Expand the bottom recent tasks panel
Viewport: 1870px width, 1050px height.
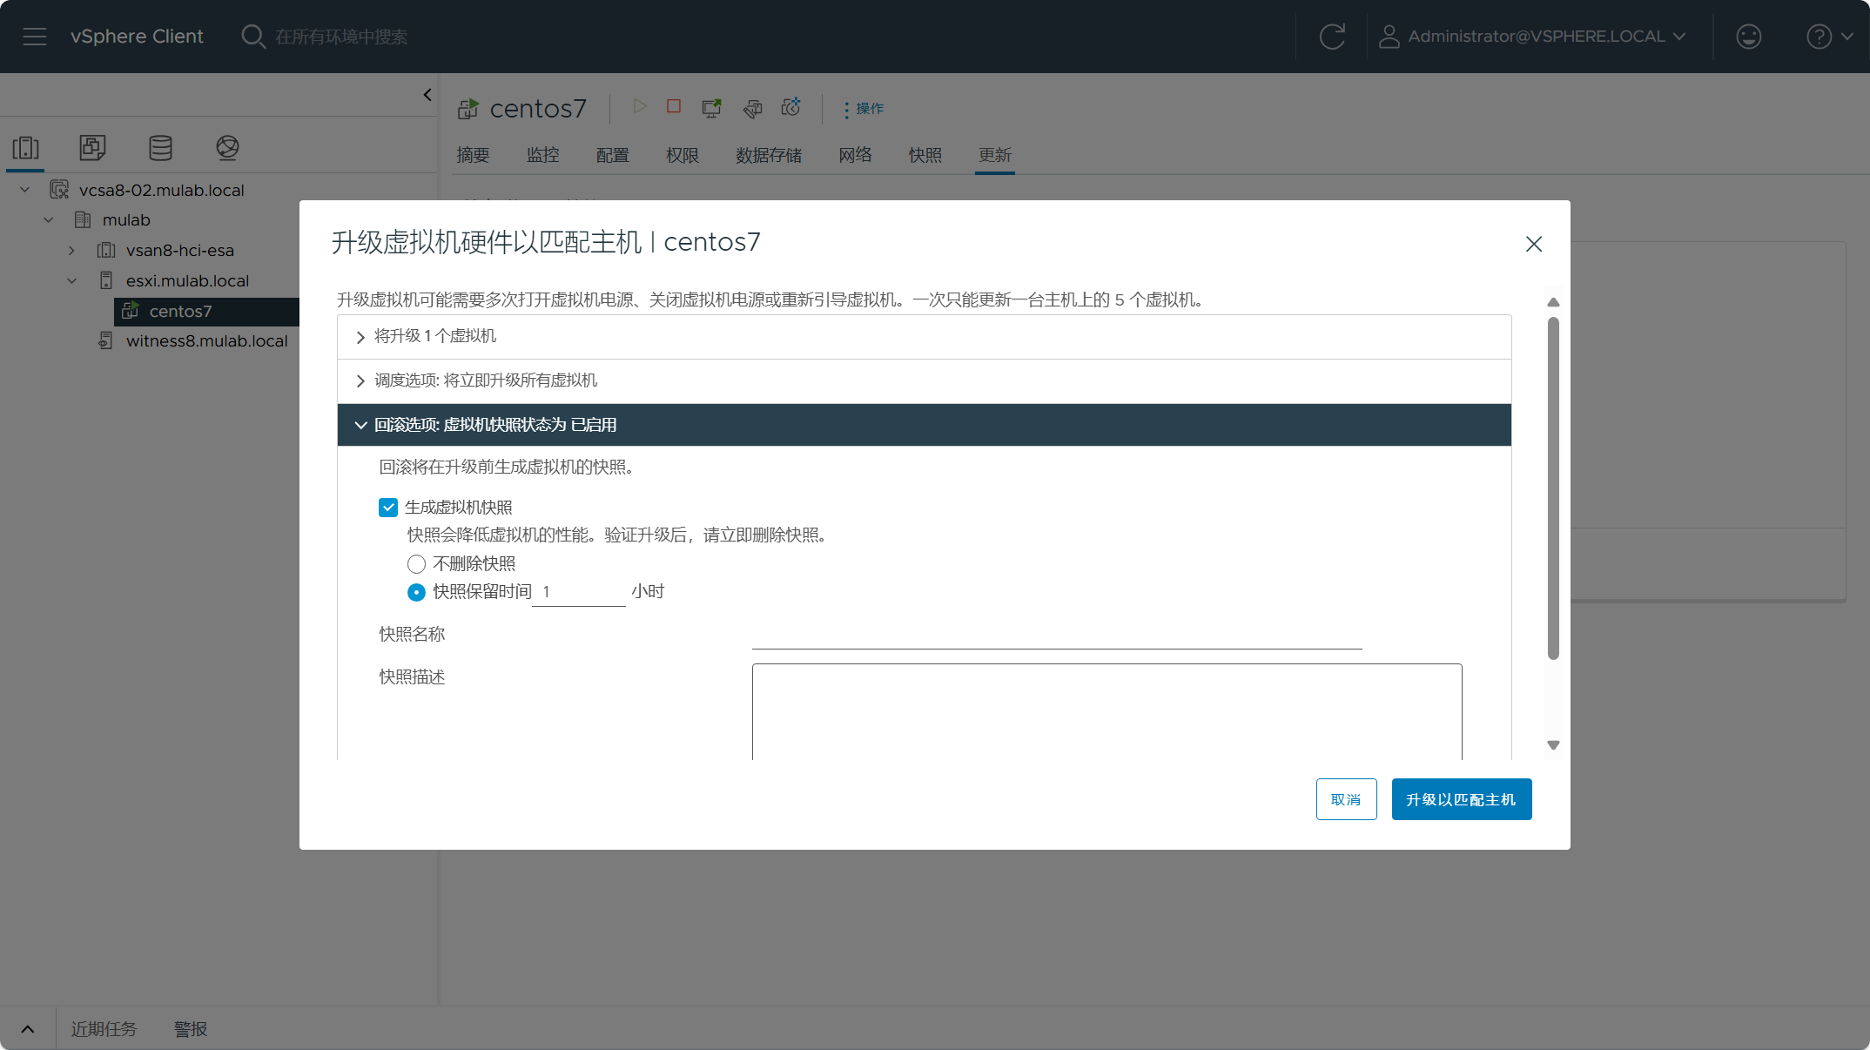[x=28, y=1029]
